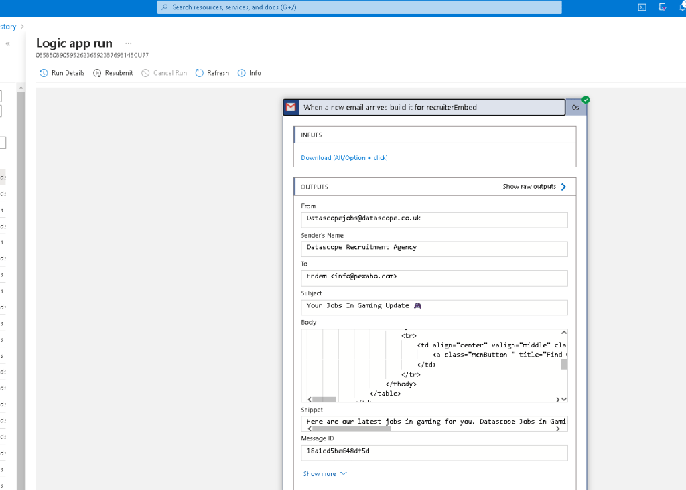Click the search resources box
Image resolution: width=686 pixels, height=490 pixels.
359,7
